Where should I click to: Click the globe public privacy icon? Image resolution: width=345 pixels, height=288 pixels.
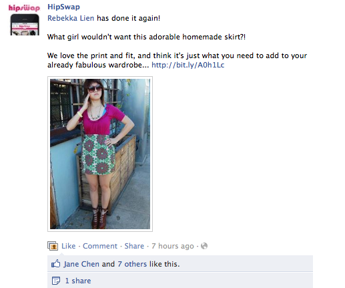[x=204, y=246]
